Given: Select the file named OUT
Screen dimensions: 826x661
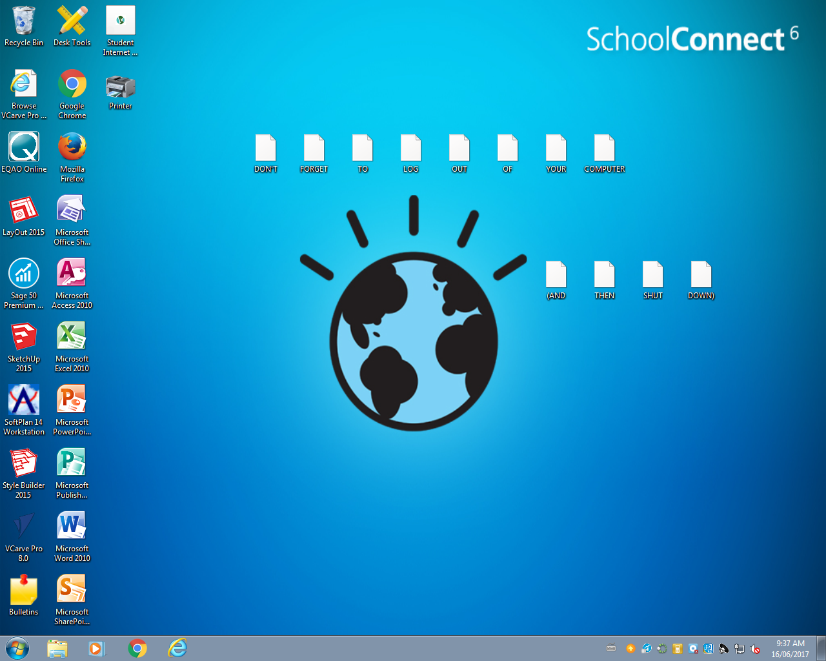Looking at the screenshot, I should tap(459, 154).
